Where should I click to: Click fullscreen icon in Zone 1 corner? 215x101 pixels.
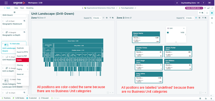point(108,92)
